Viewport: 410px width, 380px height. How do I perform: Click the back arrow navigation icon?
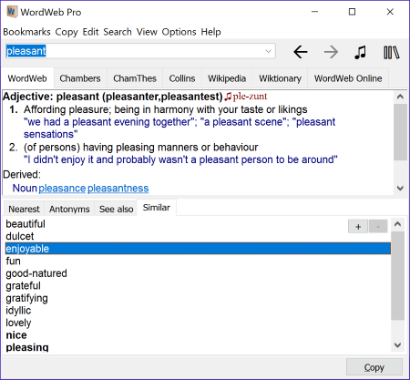301,52
